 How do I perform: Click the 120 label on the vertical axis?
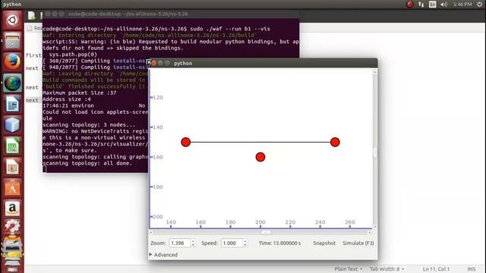(158, 98)
